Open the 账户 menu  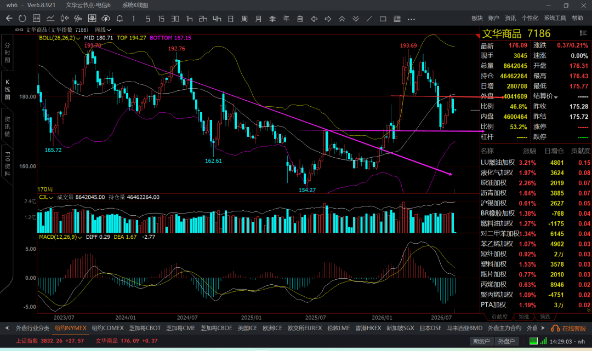click(x=493, y=18)
